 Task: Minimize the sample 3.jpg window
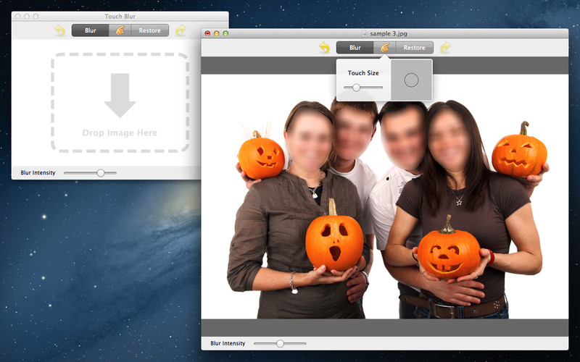pos(216,33)
